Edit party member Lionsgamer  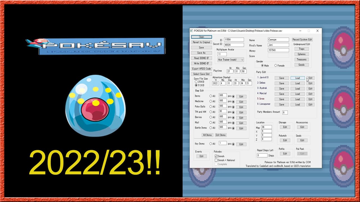[310, 105]
